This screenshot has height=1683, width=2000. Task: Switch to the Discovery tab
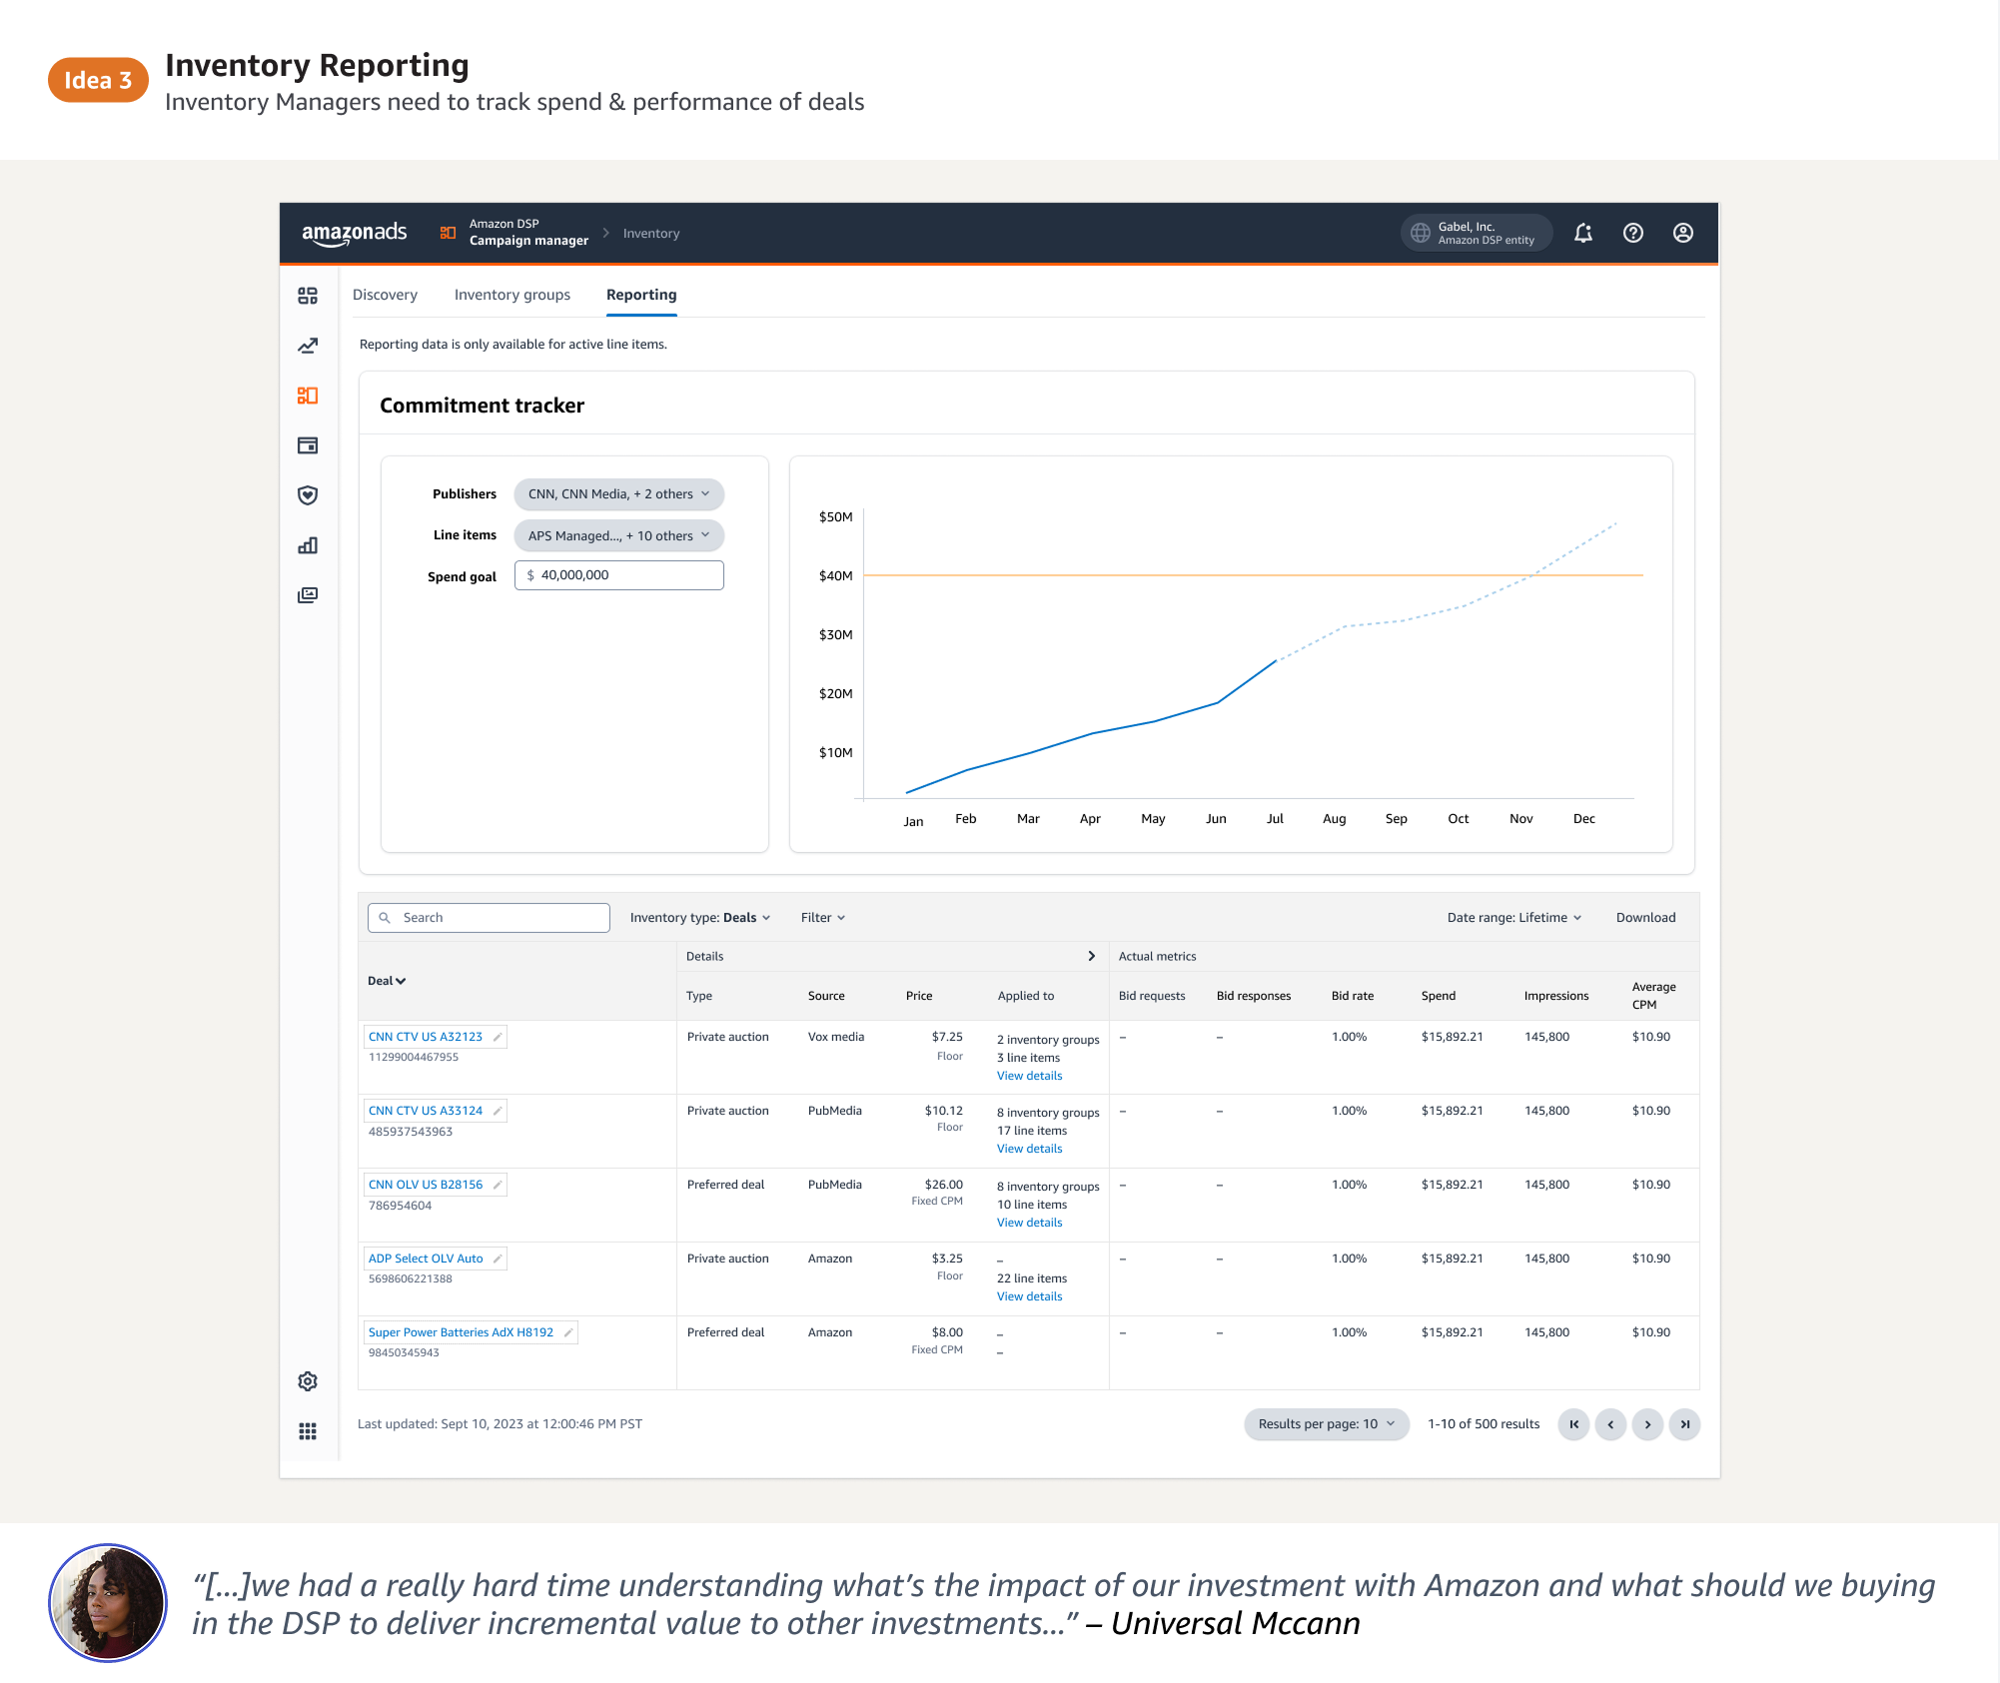point(385,295)
